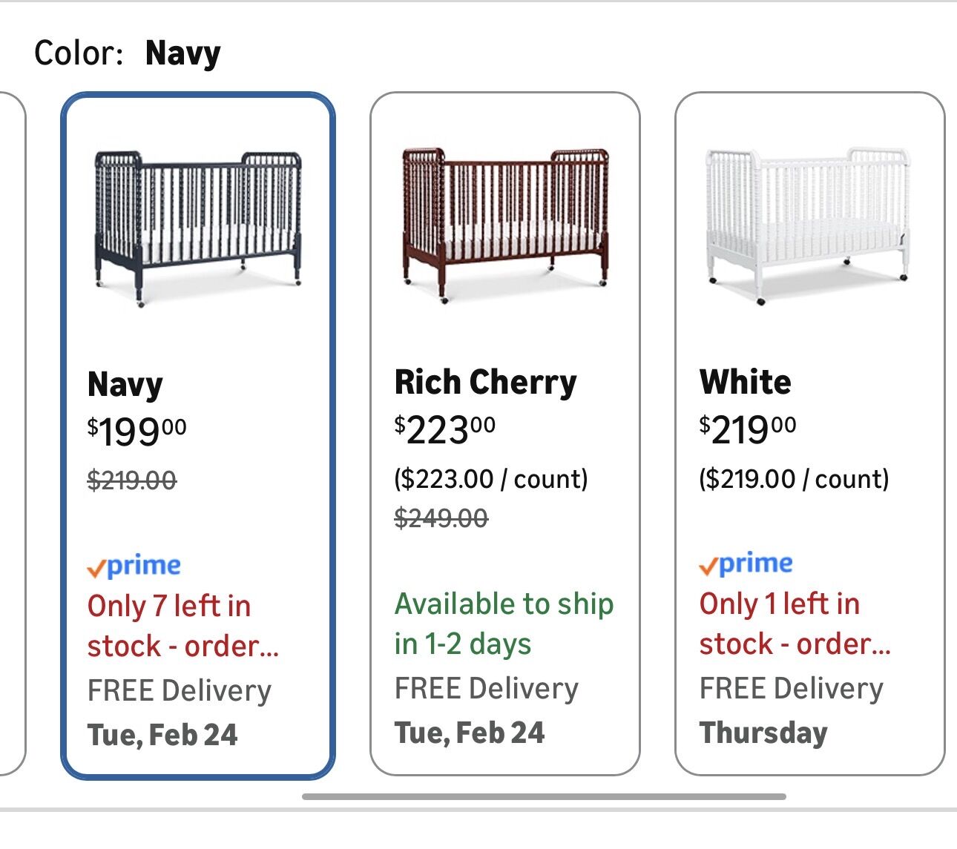Click "Only 1 left in stock" text
Viewport: 957px width, 849px height.
point(795,624)
